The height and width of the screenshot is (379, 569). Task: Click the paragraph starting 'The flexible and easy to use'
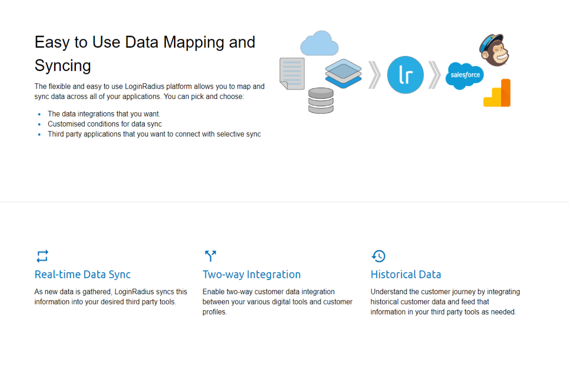pos(150,92)
